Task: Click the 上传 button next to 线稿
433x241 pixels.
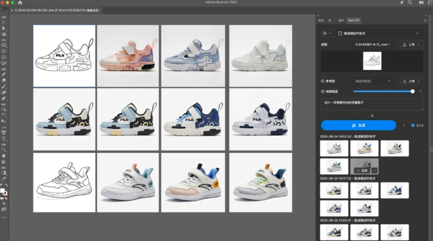Action: click(x=412, y=44)
